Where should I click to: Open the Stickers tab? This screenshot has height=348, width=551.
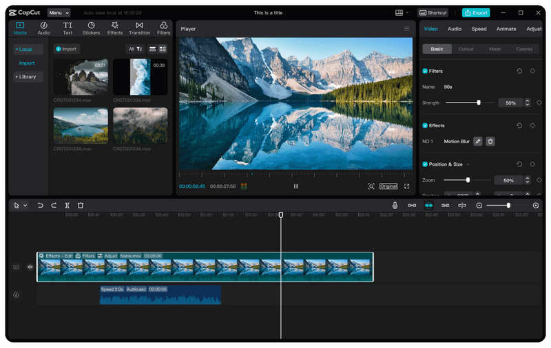[x=91, y=28]
